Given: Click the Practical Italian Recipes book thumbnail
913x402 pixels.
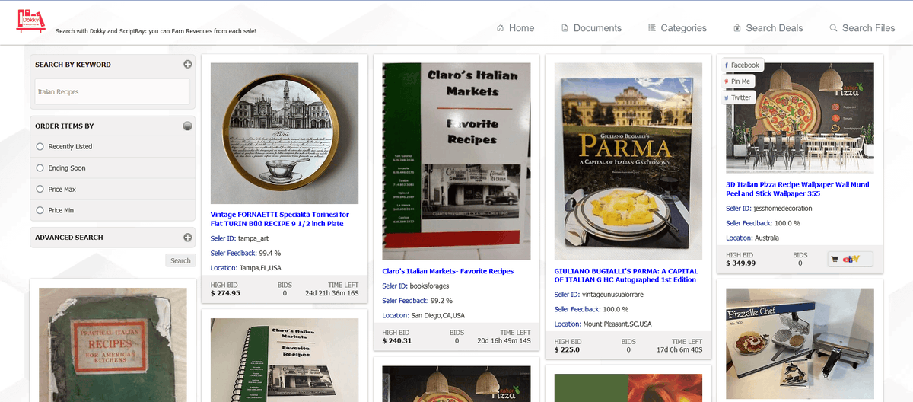Looking at the screenshot, I should [113, 345].
